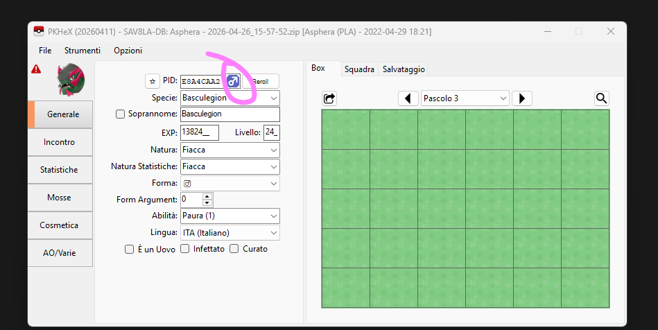Click the red legality warning icon
The width and height of the screenshot is (658, 330).
[36, 69]
